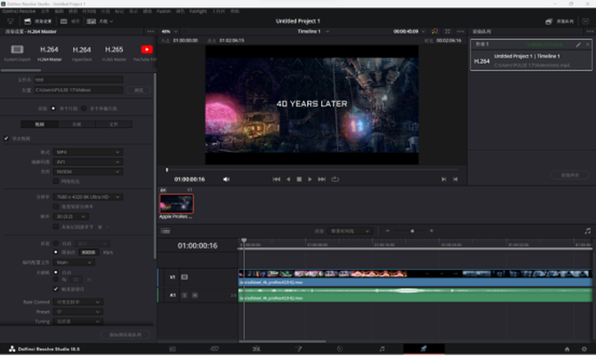Screen dimensions: 596x356
Task: Switch to the Fairlight page
Action: [382, 349]
